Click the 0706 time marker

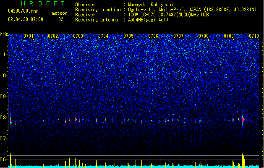(153, 36)
